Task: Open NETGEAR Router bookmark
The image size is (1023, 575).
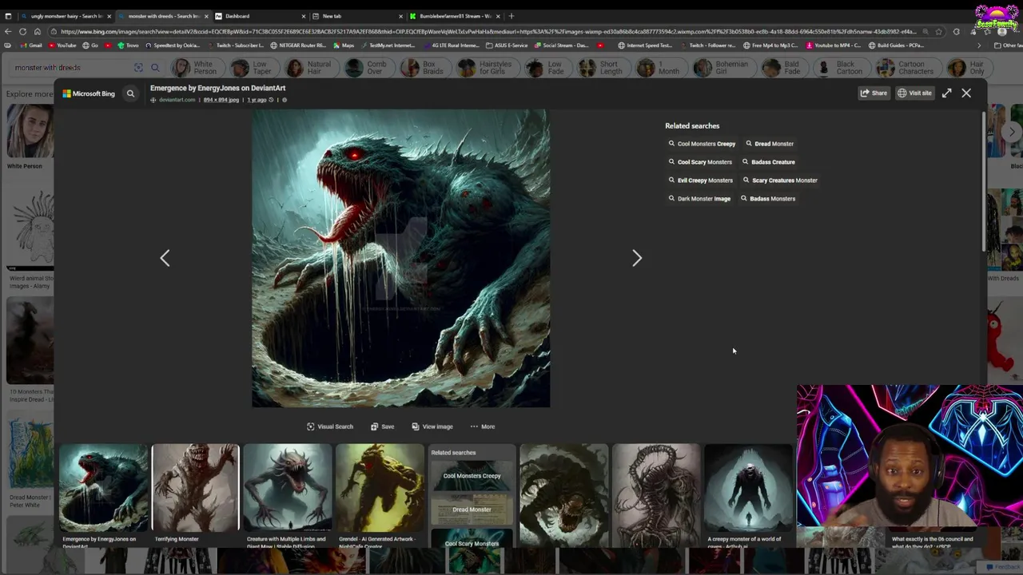Action: pos(297,46)
